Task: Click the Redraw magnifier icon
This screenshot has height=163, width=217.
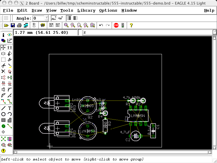Action: 86,25
